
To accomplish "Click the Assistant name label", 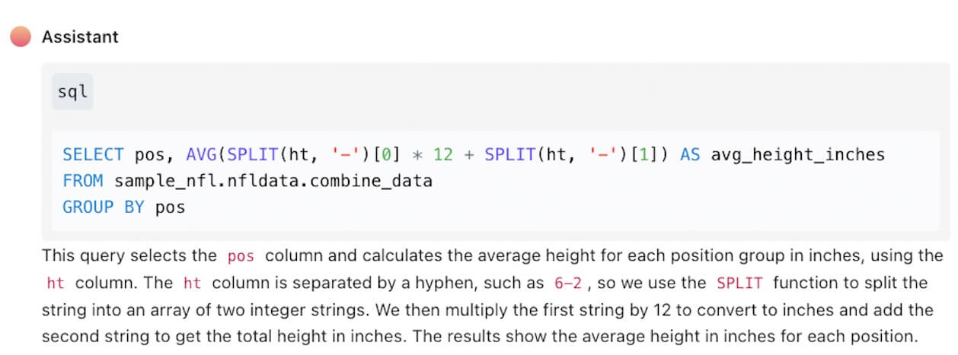I will pyautogui.click(x=80, y=36).
